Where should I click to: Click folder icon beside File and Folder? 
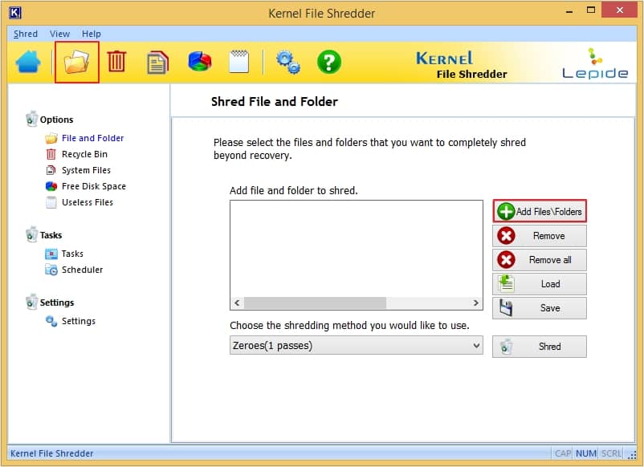click(x=51, y=138)
